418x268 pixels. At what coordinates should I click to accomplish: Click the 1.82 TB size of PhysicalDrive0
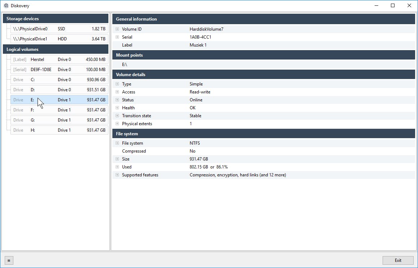tap(98, 29)
